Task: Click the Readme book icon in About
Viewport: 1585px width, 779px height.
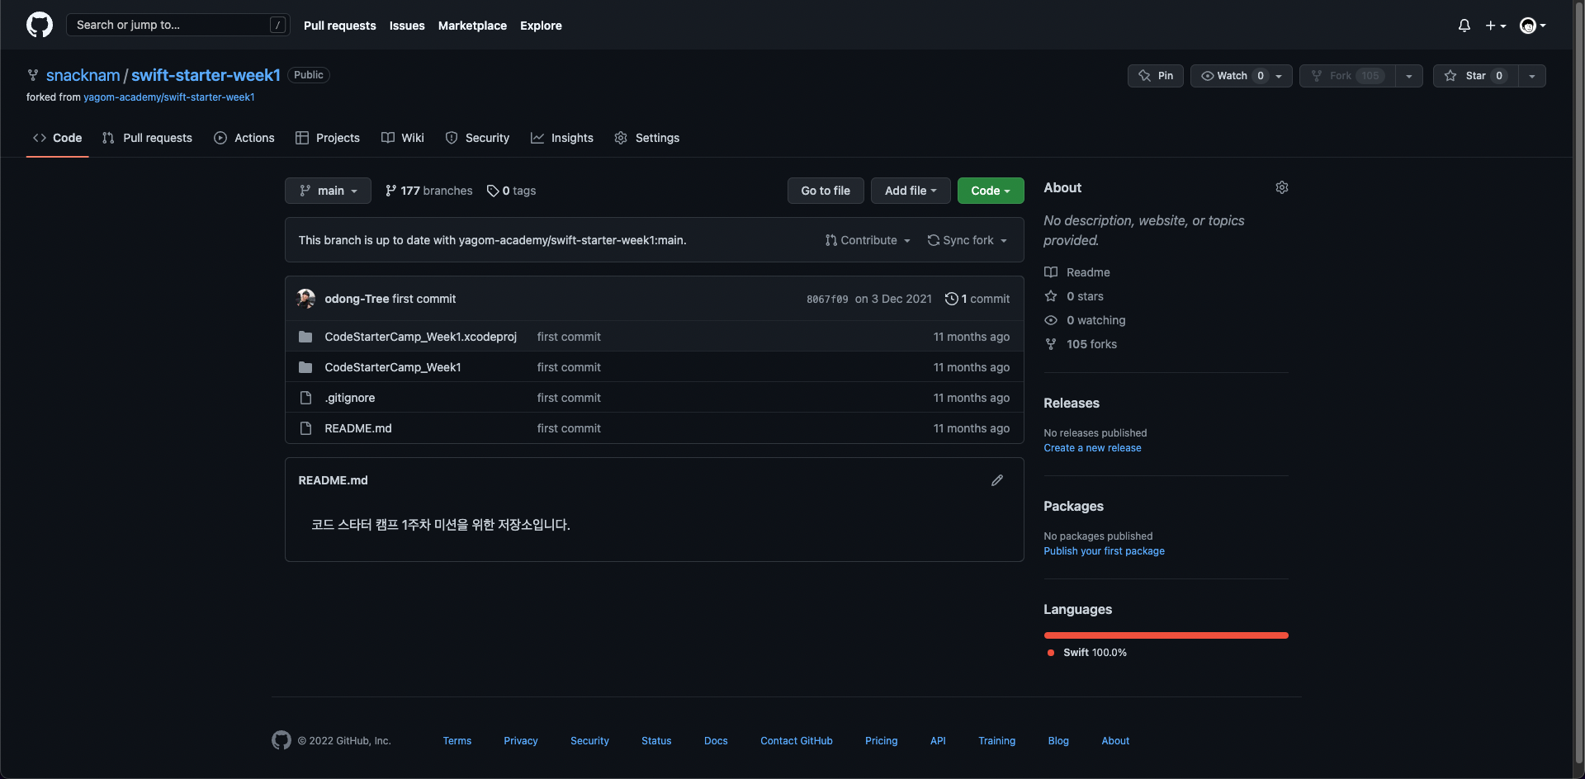Action: point(1051,272)
